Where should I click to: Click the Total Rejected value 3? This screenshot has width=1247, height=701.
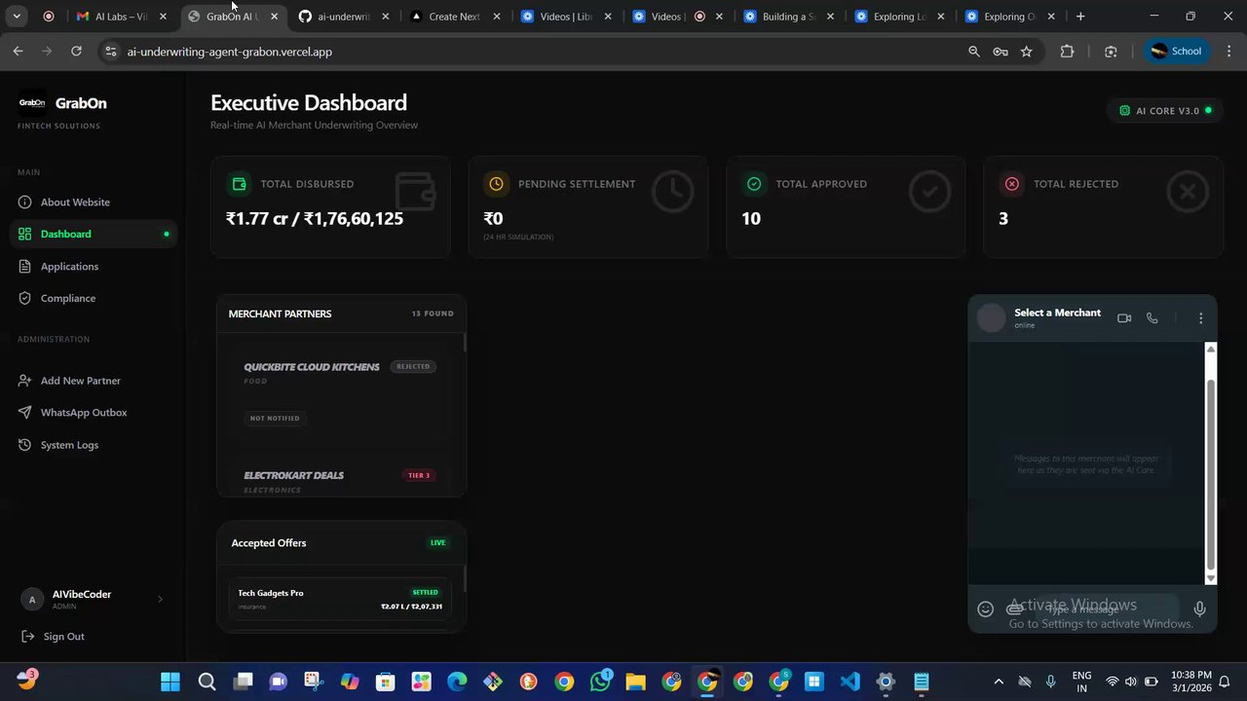1003,219
